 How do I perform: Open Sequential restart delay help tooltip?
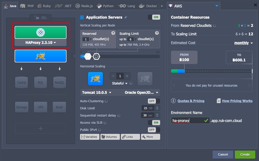pos(119,116)
